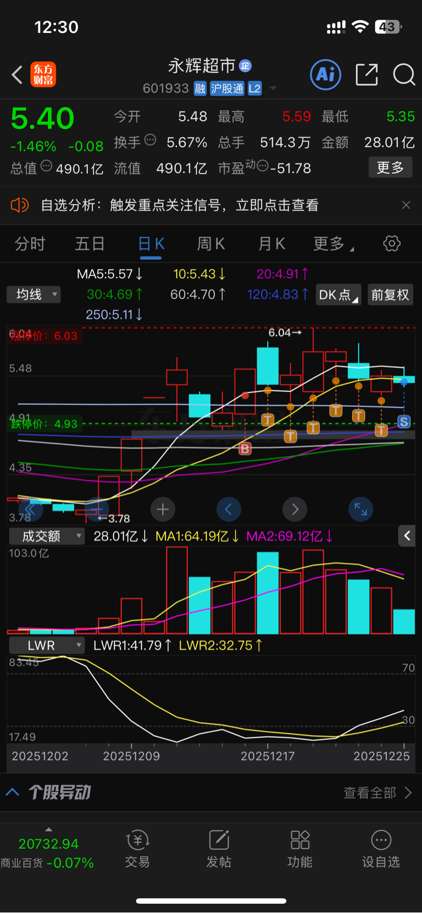The image size is (422, 913).
Task: Tap the 涨停价 6.03 label
Action: click(45, 336)
